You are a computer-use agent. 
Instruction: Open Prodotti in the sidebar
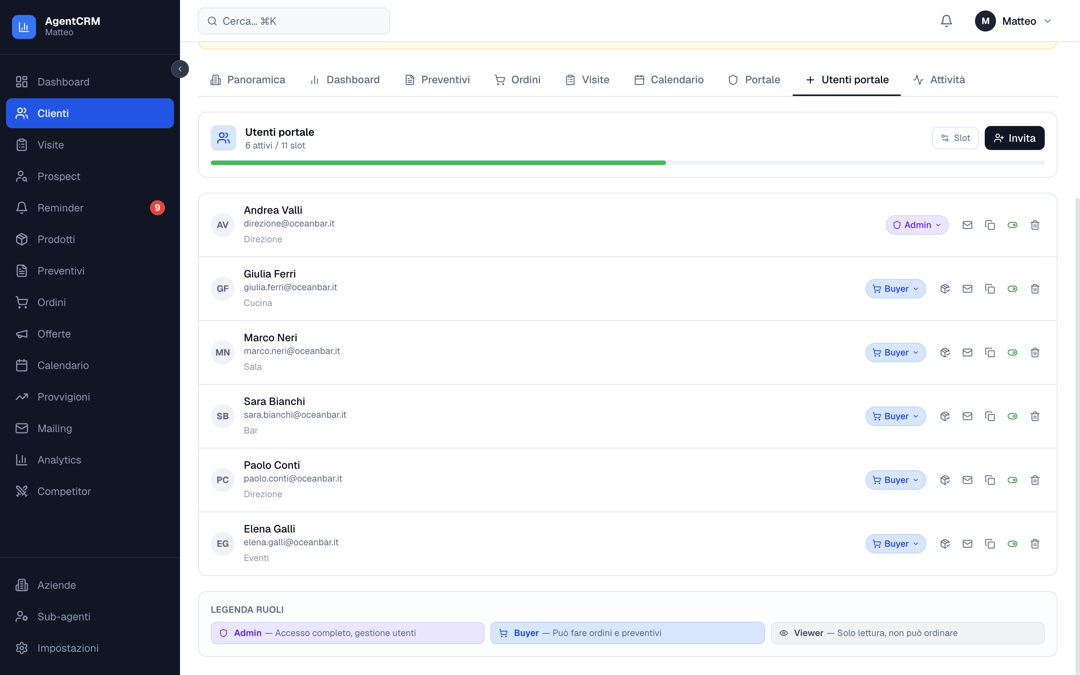[x=90, y=239]
